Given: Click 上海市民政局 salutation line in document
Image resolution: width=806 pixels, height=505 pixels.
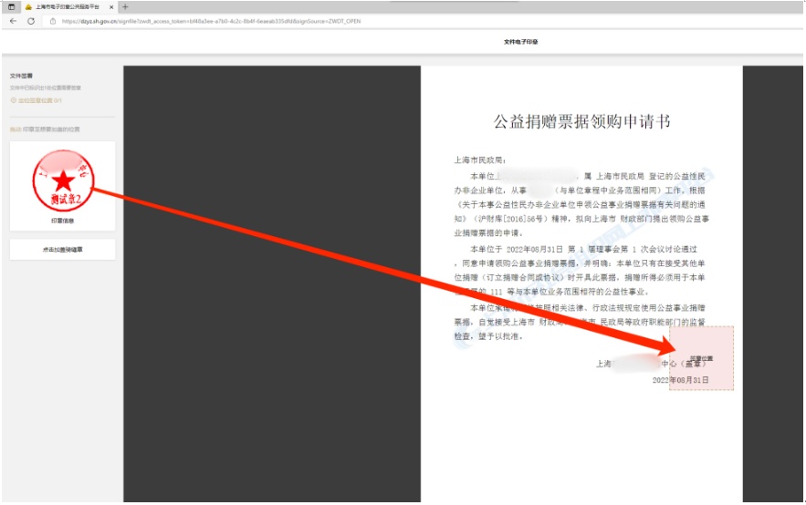Looking at the screenshot, I should (479, 159).
